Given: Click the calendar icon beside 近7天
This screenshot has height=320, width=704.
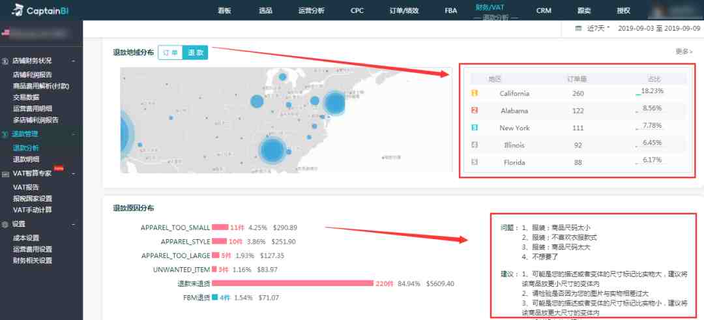Looking at the screenshot, I should click(x=578, y=28).
